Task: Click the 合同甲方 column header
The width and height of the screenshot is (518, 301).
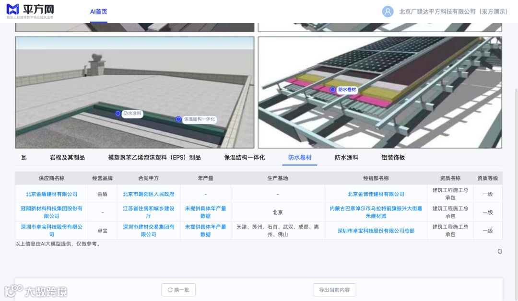Action: click(x=149, y=178)
